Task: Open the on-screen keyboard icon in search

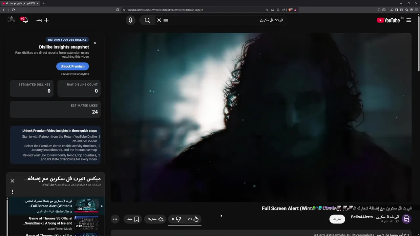Action: pyautogui.click(x=166, y=20)
